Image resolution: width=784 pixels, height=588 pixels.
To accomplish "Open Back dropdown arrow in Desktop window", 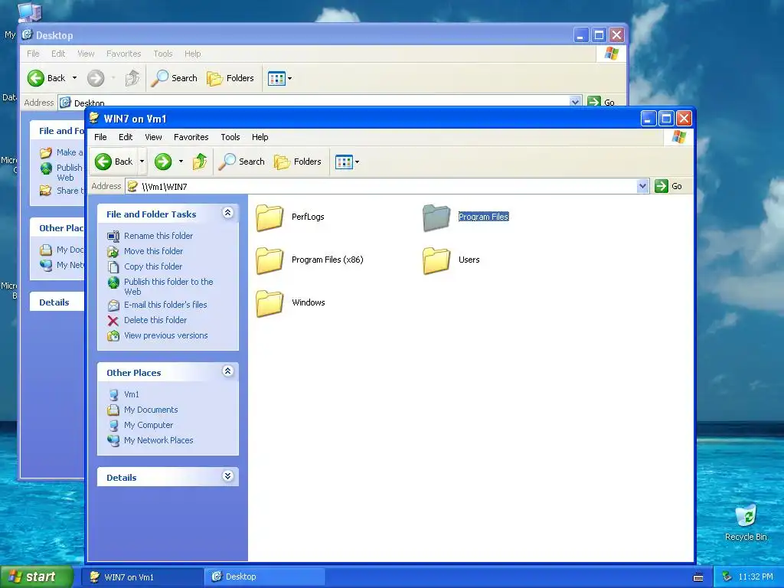I will coord(74,78).
